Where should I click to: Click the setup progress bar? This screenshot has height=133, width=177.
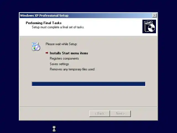pyautogui.click(x=88, y=84)
